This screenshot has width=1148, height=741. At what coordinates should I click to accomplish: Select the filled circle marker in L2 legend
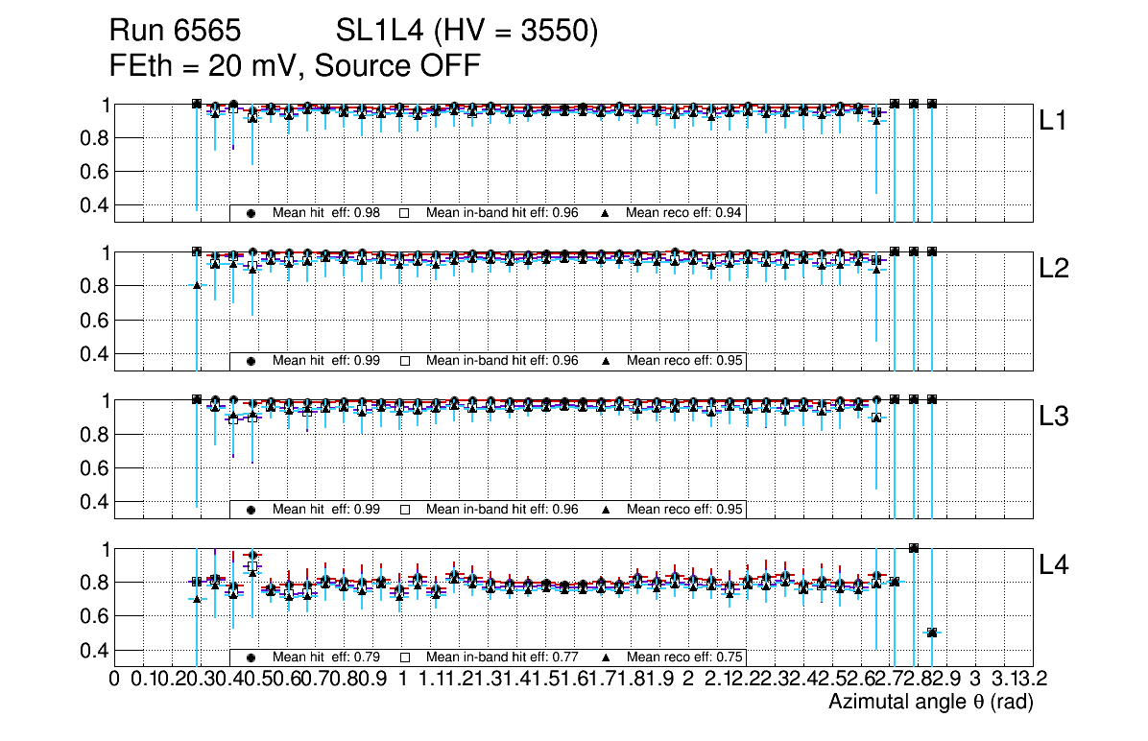[x=251, y=362]
